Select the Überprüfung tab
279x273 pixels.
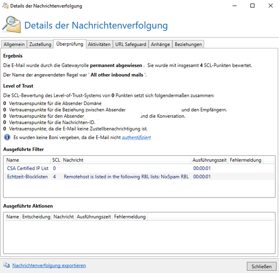(x=70, y=44)
